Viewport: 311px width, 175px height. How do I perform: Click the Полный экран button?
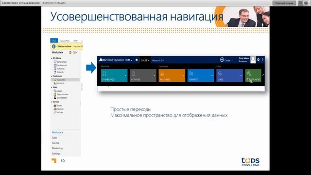pyautogui.click(x=284, y=3)
